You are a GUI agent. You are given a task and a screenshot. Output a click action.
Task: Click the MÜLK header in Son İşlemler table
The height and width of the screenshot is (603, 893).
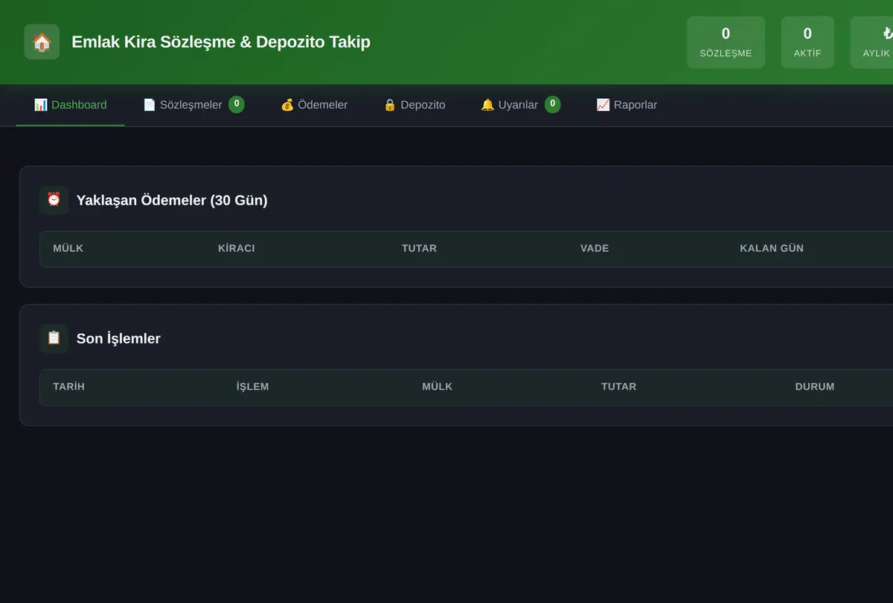tap(438, 387)
